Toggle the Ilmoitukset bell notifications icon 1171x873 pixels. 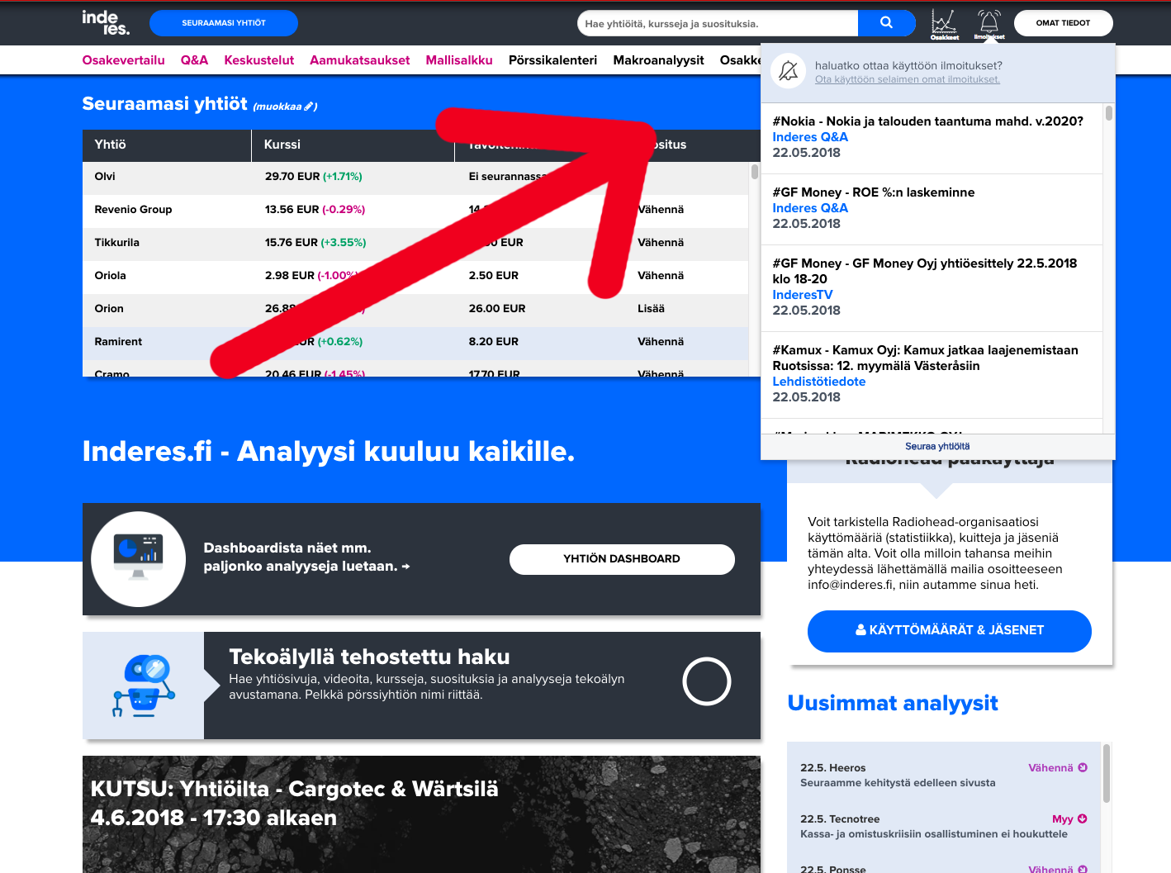pos(988,23)
